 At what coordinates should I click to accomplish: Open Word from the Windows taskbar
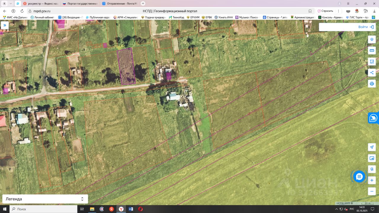pyautogui.click(x=131, y=209)
